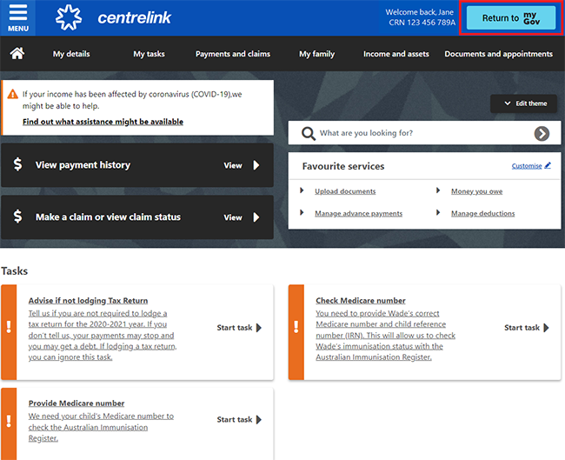The width and height of the screenshot is (565, 460).
Task: Click arrow next to Make a claim View
Action: pos(256,217)
